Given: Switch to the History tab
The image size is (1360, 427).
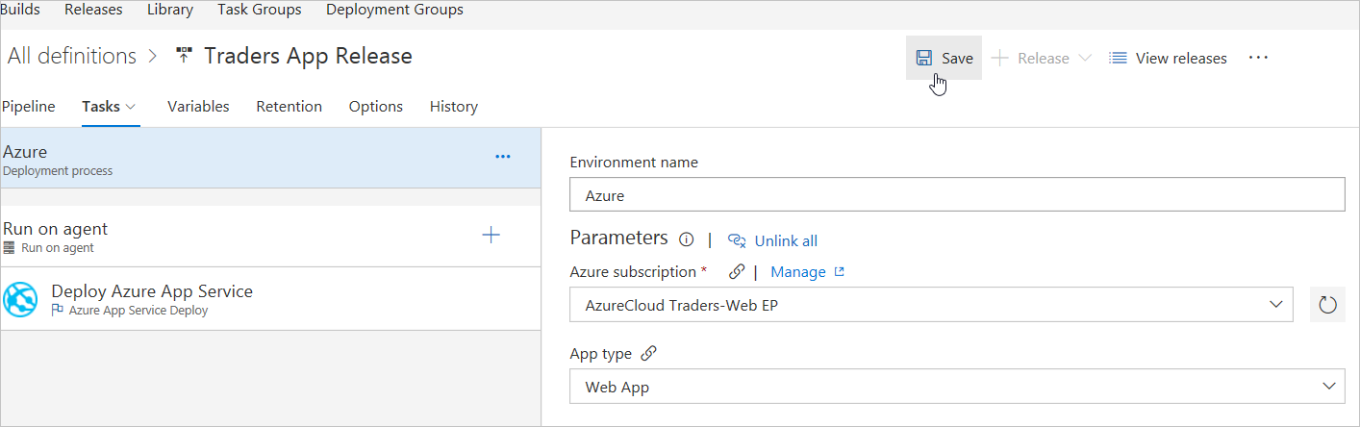Looking at the screenshot, I should click(x=454, y=107).
